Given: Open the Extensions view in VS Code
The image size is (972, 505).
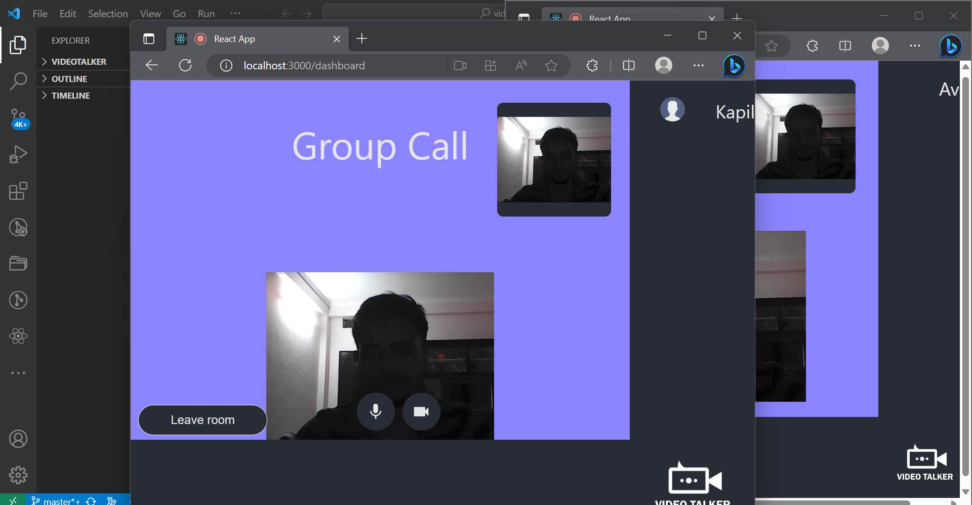Looking at the screenshot, I should [x=18, y=191].
